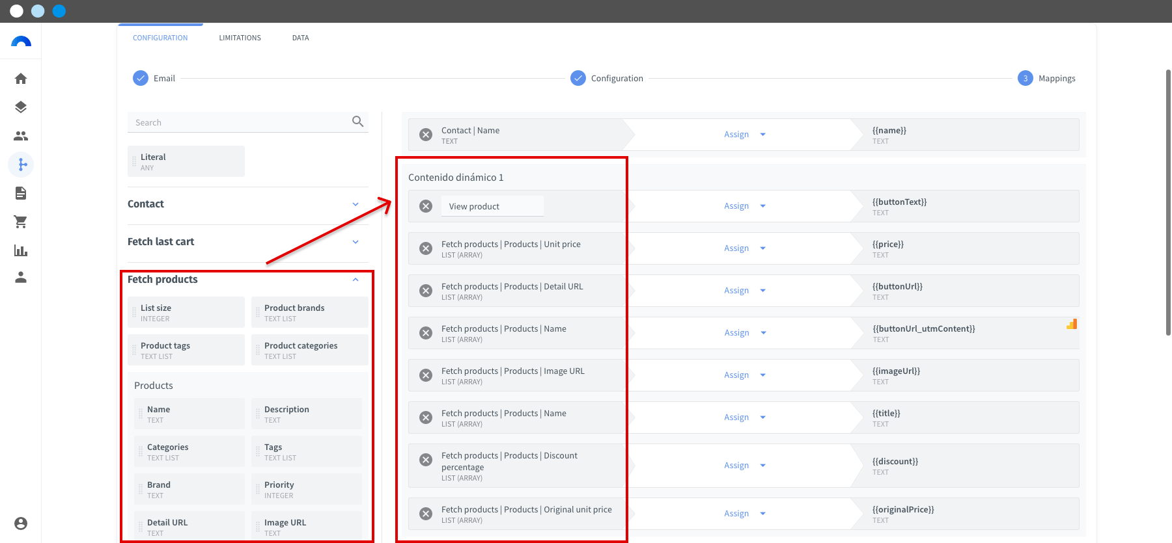Remove the Detail URL mapping
This screenshot has width=1172, height=543.
(x=426, y=291)
